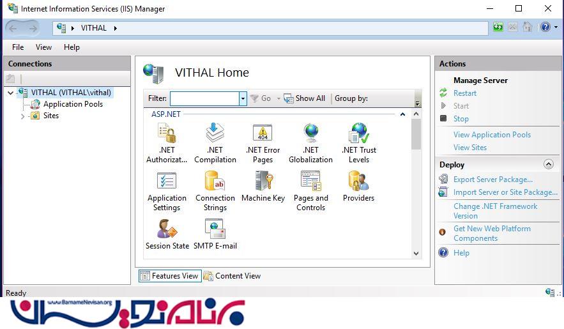564x329 pixels.
Task: Click the stop loading icon in toolbar
Action: (x=513, y=27)
